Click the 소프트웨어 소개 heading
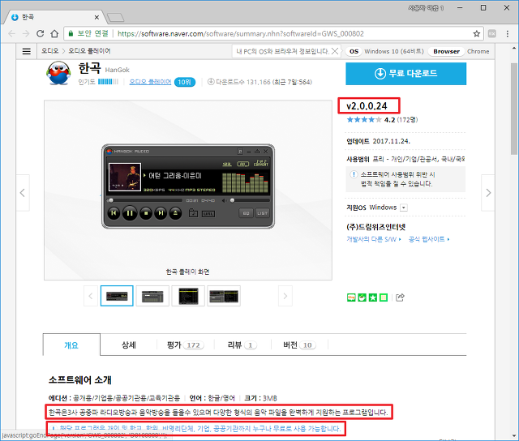Screen dimensions: 519x441 80,379
